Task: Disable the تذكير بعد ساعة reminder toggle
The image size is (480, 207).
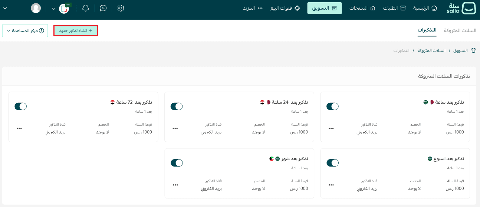Action: [x=332, y=106]
